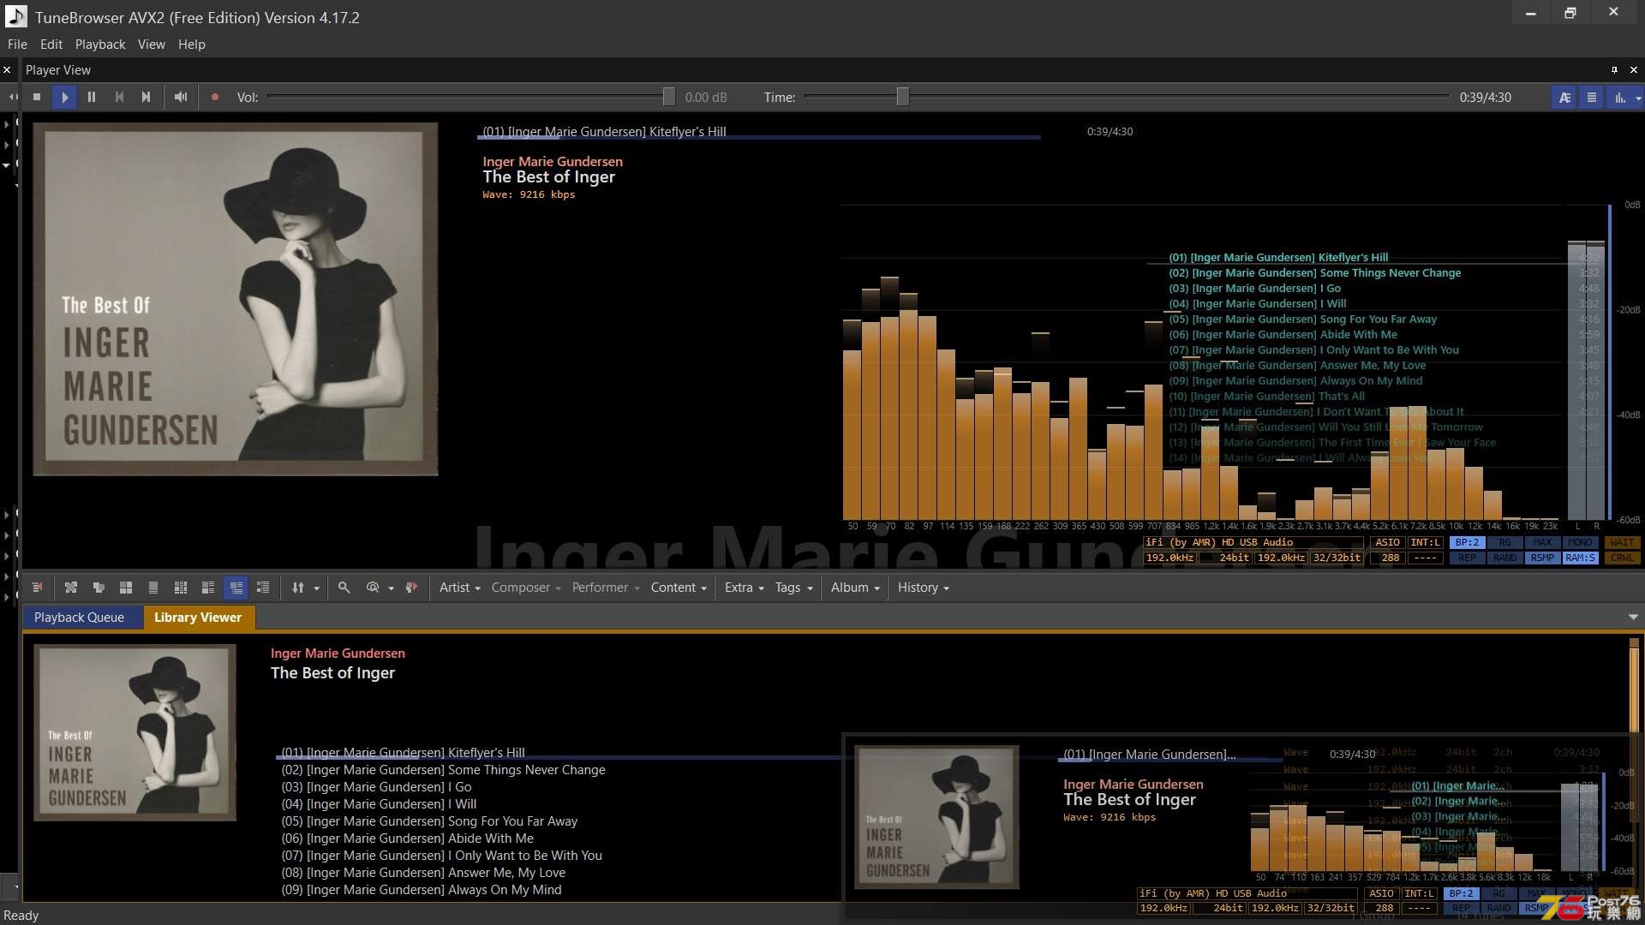Toggle the MAX indicator
Image resolution: width=1645 pixels, height=925 pixels.
(1542, 542)
